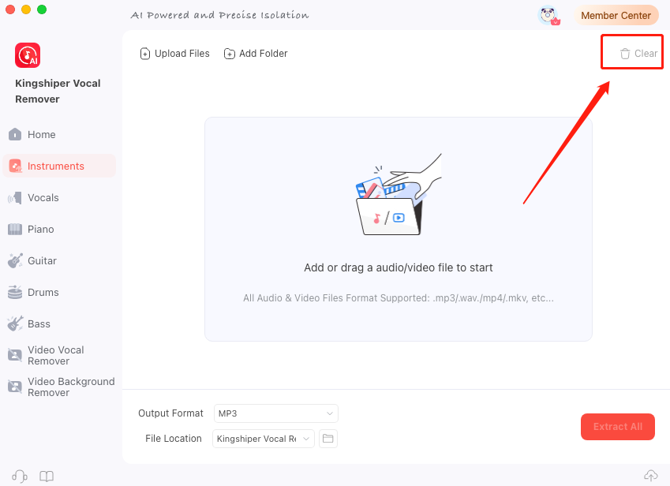Click the panda user avatar
This screenshot has width=670, height=486.
tap(548, 15)
